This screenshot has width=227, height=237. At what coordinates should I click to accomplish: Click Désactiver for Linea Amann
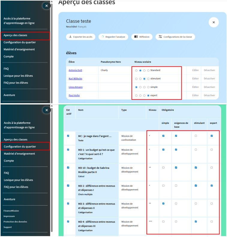point(209,87)
